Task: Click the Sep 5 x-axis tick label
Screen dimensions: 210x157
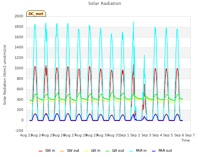Action: click(x=168, y=135)
